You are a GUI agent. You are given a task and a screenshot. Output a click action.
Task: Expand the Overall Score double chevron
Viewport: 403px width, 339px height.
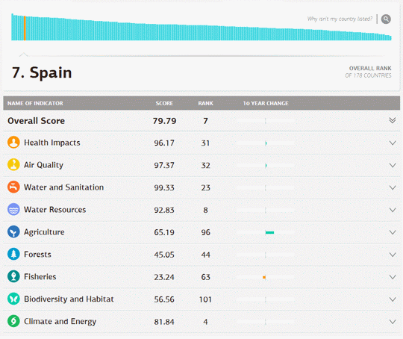pyautogui.click(x=393, y=120)
